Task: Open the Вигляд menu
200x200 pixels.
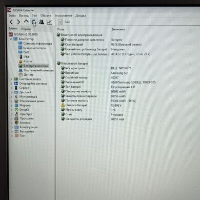Action: coord(24,15)
